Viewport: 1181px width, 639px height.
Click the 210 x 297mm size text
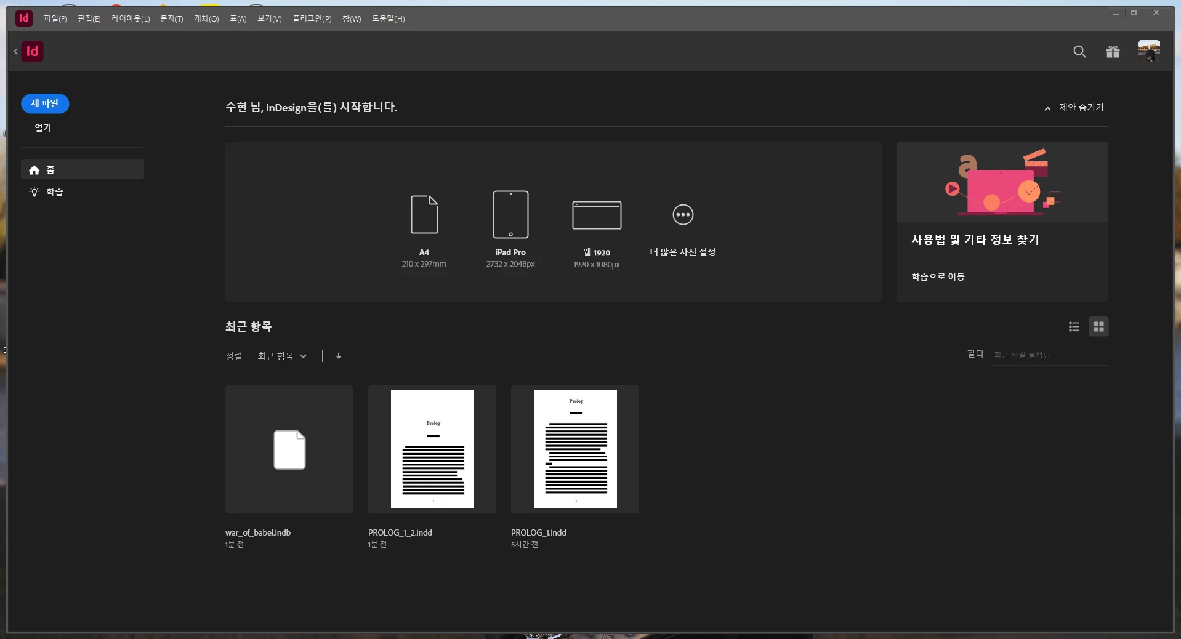tap(424, 264)
